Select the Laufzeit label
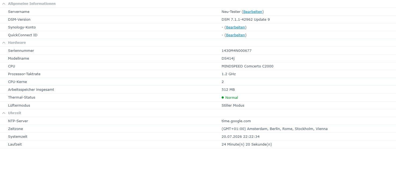 click(x=15, y=144)
